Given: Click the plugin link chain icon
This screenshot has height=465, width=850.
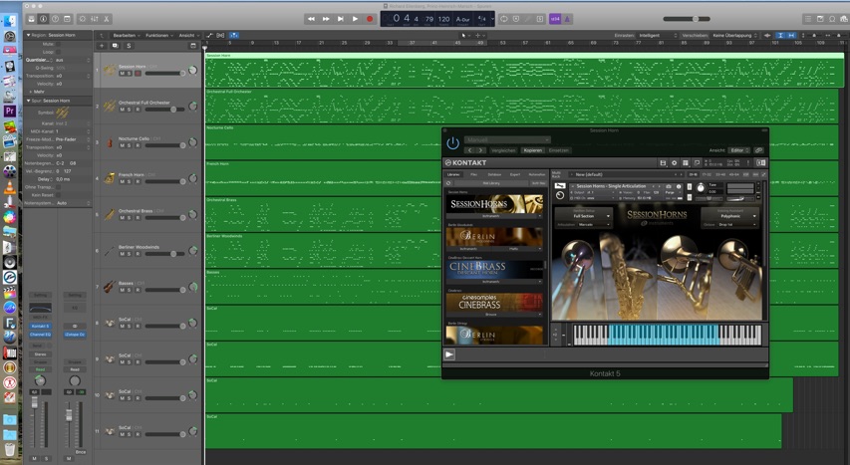Looking at the screenshot, I should pyautogui.click(x=759, y=150).
